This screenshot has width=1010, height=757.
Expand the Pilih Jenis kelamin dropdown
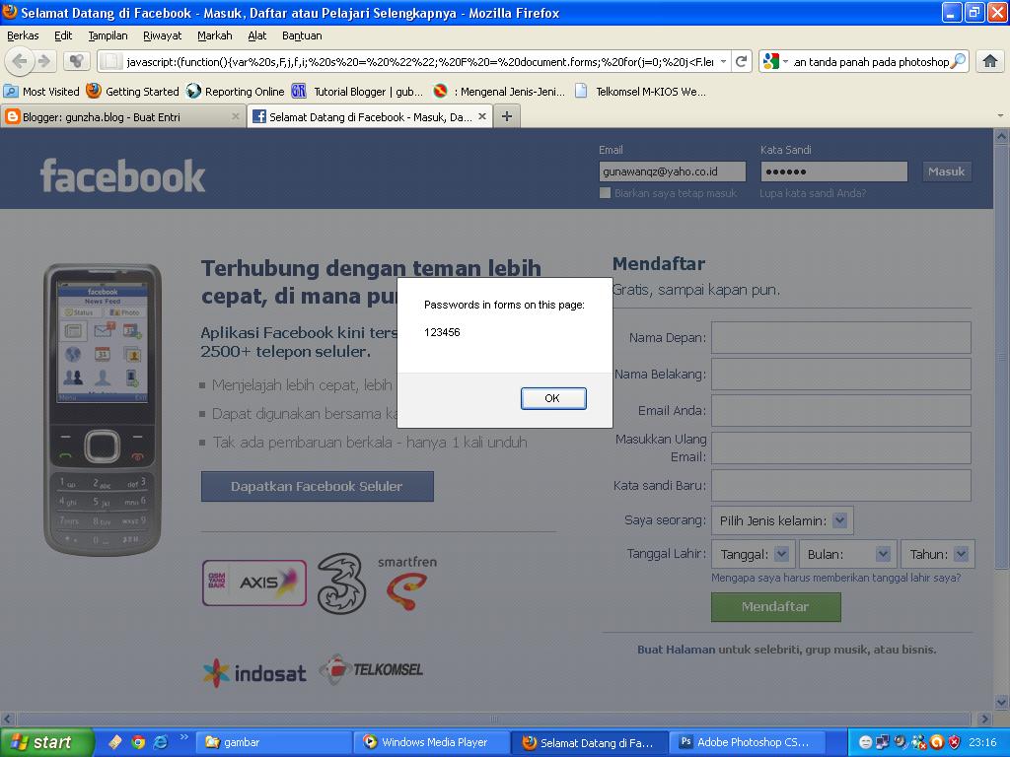coord(782,520)
